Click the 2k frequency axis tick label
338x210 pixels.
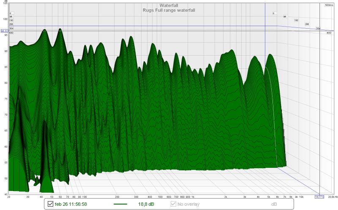tap(226, 197)
